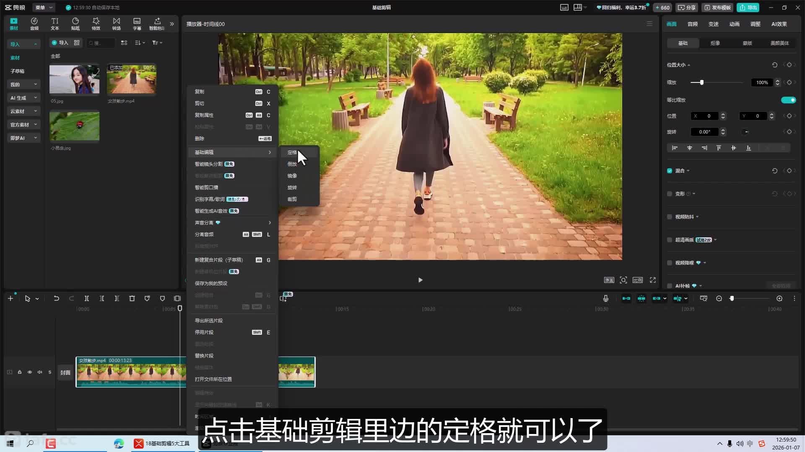This screenshot has width=805, height=452.
Task: Click the 导出 export button
Action: click(748, 8)
